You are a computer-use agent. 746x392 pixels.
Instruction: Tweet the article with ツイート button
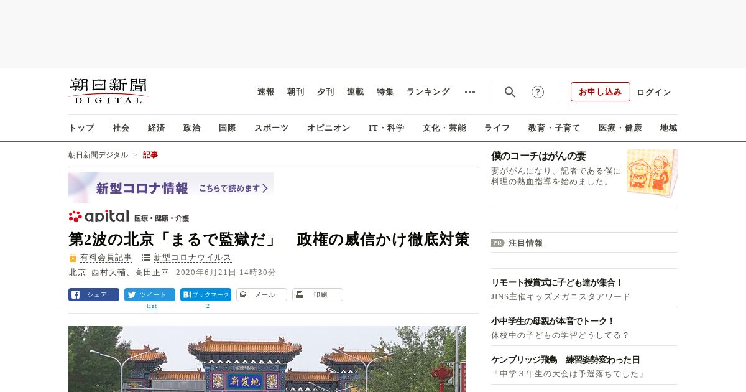[150, 295]
